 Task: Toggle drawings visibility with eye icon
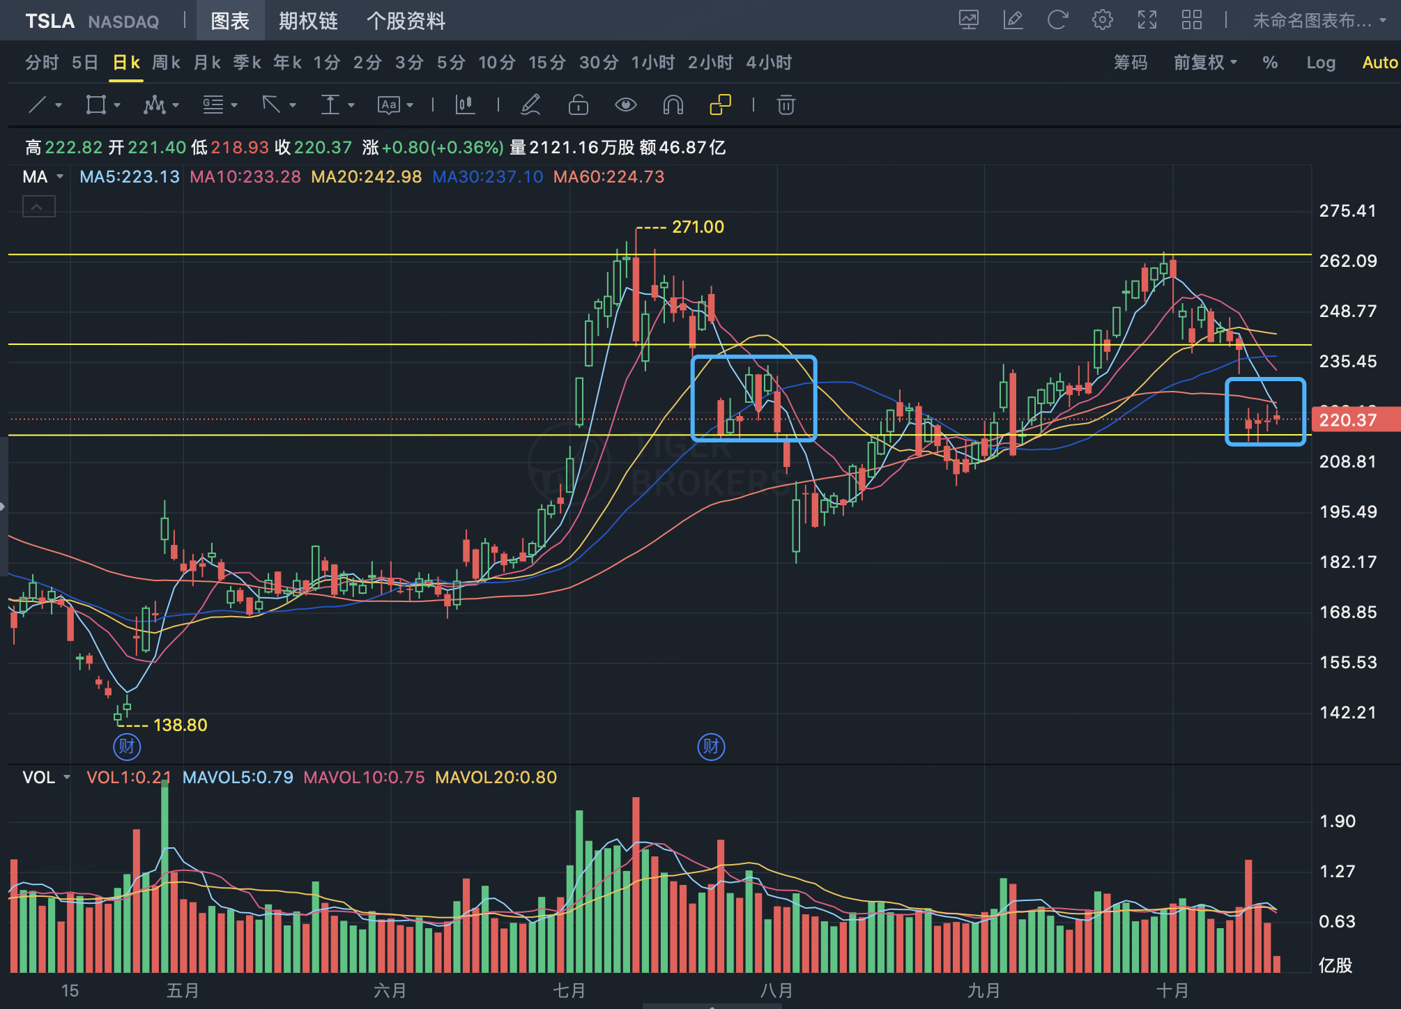[x=625, y=105]
